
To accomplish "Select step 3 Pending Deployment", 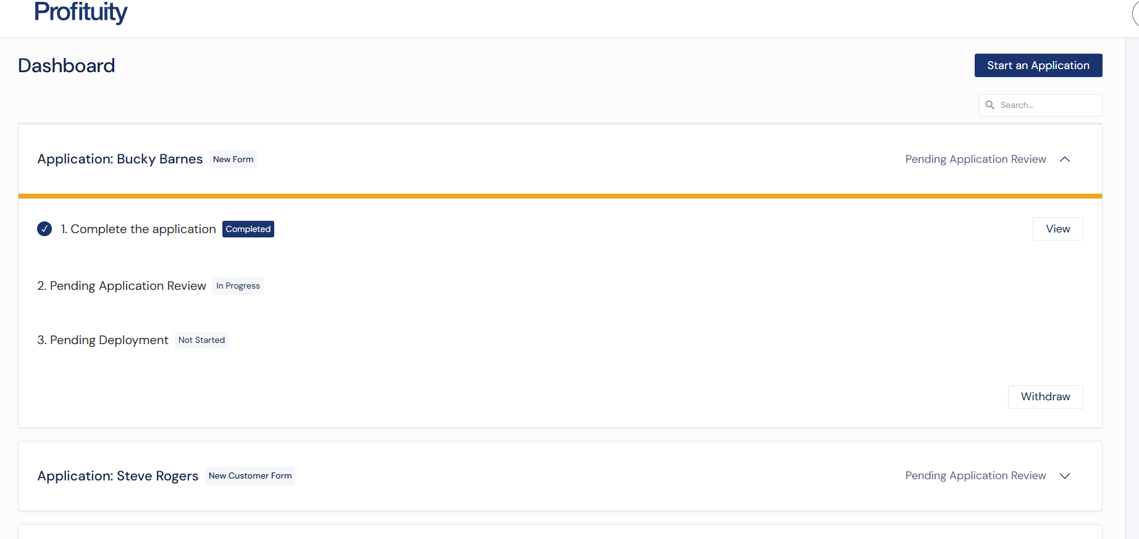I will 103,340.
